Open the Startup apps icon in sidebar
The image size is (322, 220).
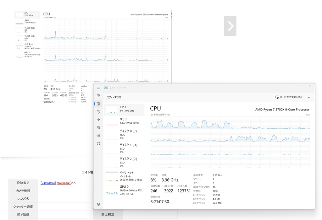pyautogui.click(x=98, y=120)
